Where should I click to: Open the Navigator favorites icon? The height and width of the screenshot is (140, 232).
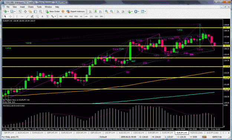(30, 12)
